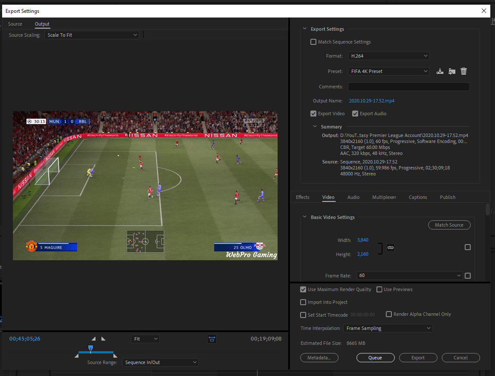Toggle the width-height link chain icon
The height and width of the screenshot is (376, 495).
coord(390,247)
